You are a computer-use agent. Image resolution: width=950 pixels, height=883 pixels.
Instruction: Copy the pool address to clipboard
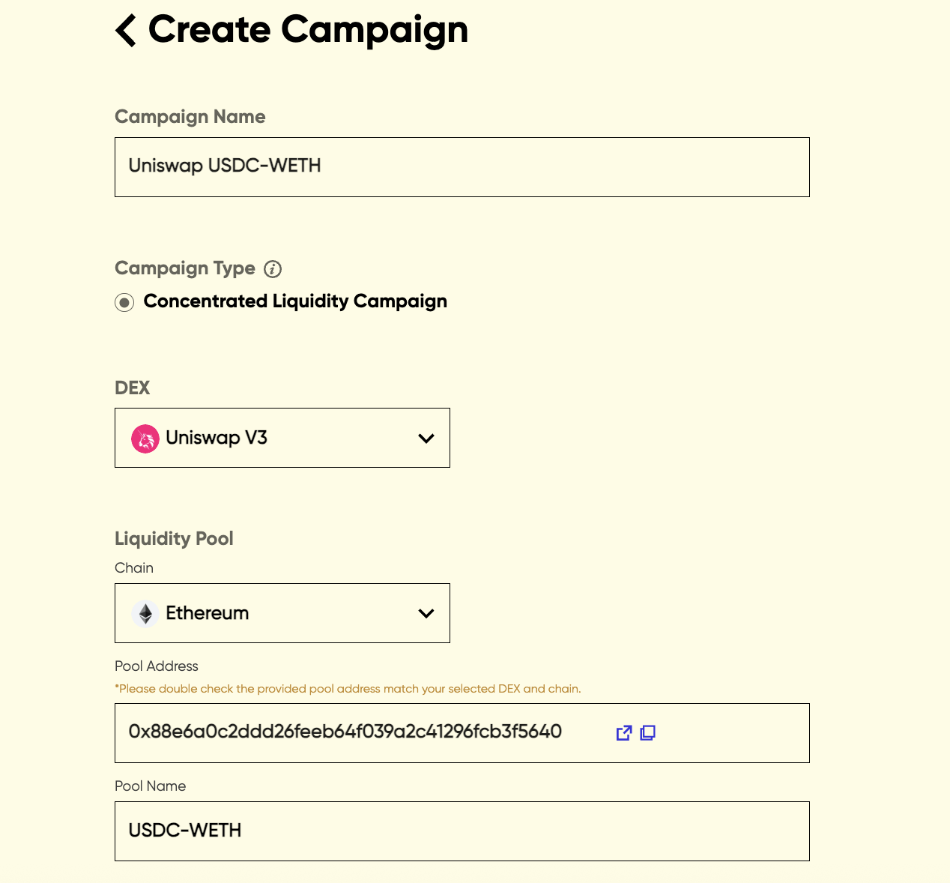coord(648,733)
